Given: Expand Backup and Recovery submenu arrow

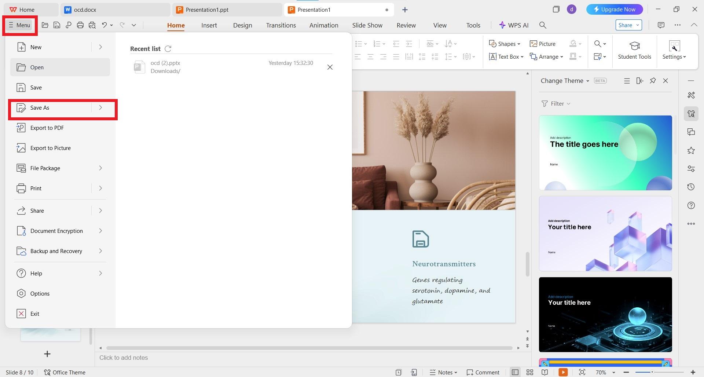Looking at the screenshot, I should coord(100,251).
